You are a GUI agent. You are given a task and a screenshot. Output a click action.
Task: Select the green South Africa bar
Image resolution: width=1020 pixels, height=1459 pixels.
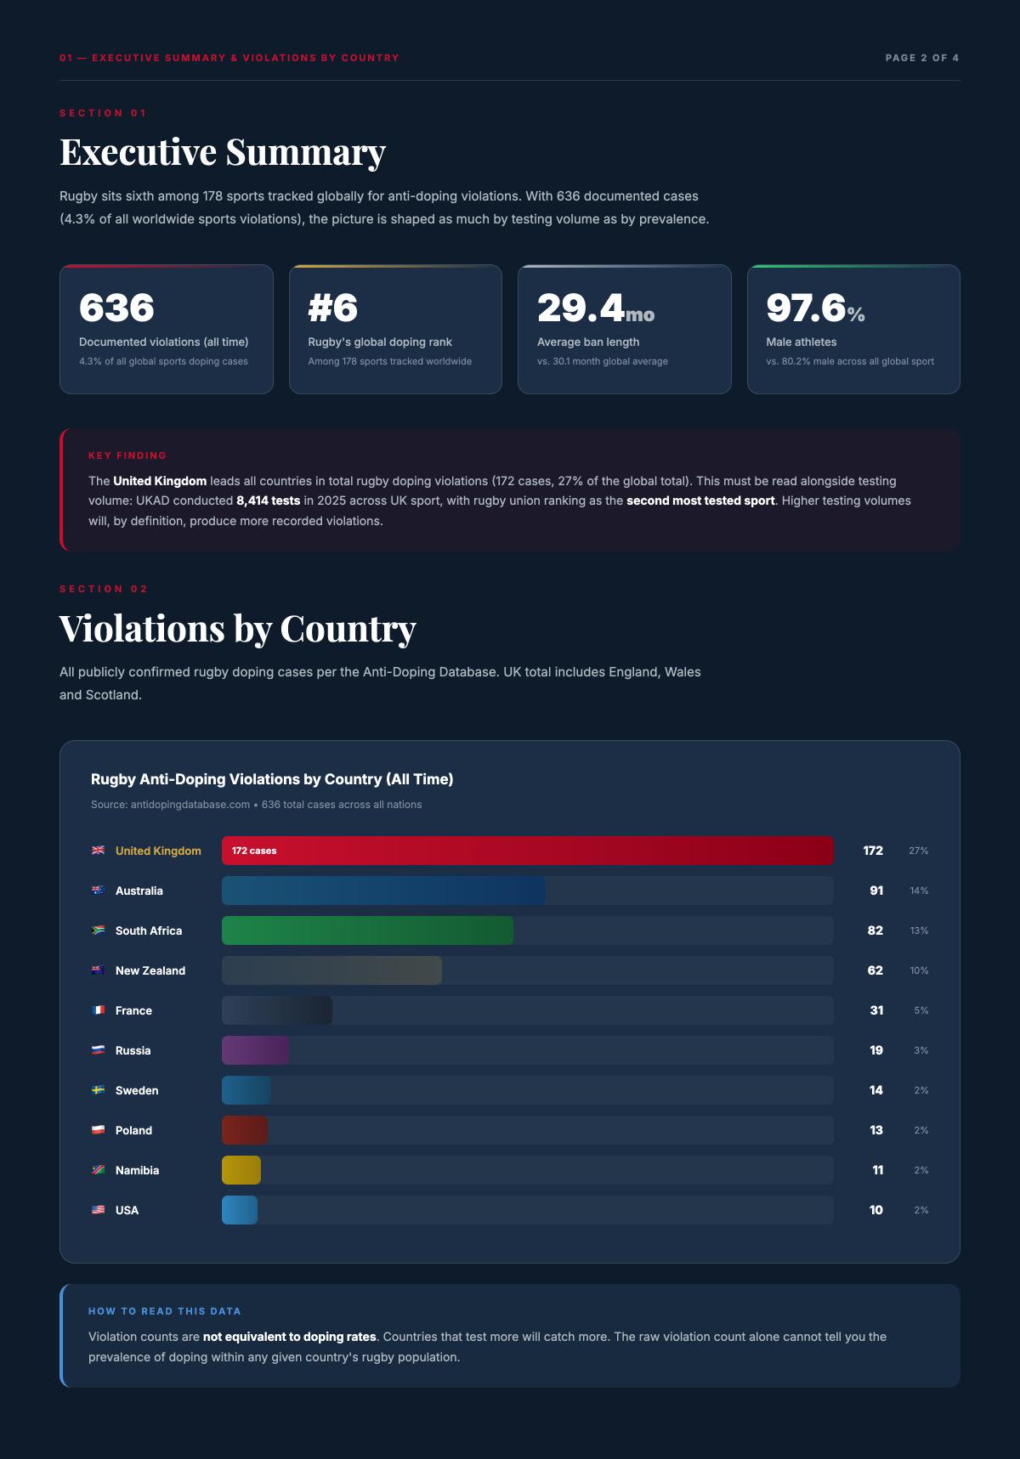click(367, 930)
